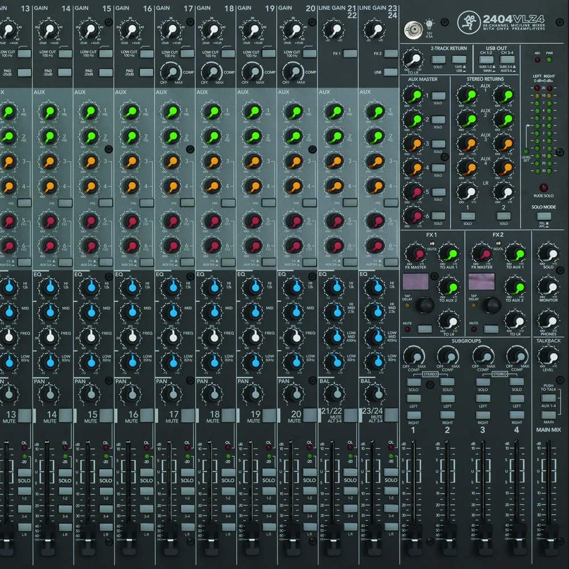Click channel 16 GAIN knob
Image resolution: width=569 pixels, height=569 pixels.
131,30
